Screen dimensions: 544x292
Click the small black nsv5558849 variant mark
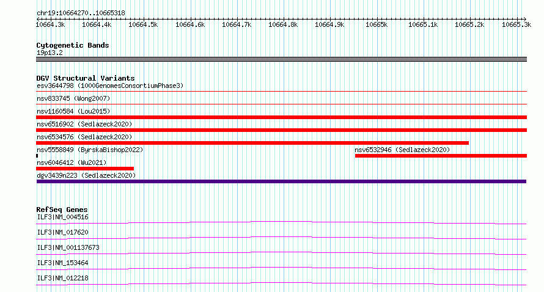pyautogui.click(x=37, y=156)
